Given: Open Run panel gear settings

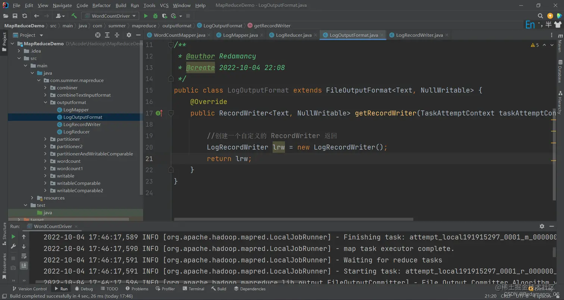Looking at the screenshot, I should tap(542, 226).
